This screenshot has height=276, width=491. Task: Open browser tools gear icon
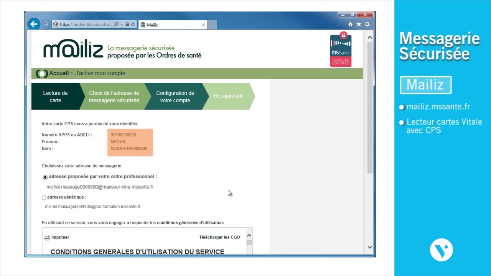pos(367,24)
